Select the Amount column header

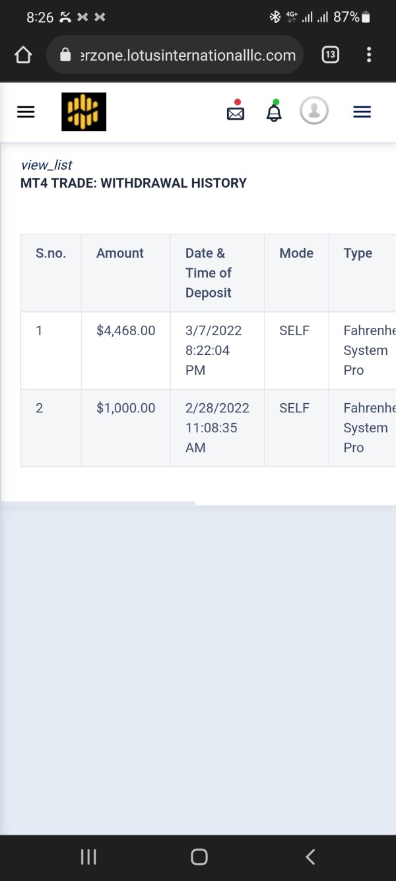[x=120, y=253]
